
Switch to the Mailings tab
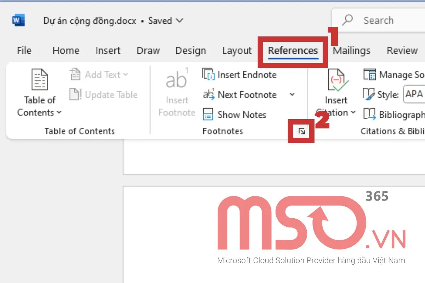351,51
